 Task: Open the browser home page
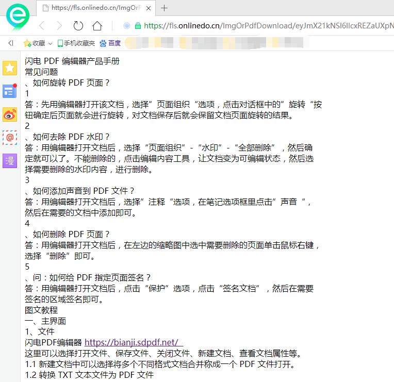click(x=97, y=26)
